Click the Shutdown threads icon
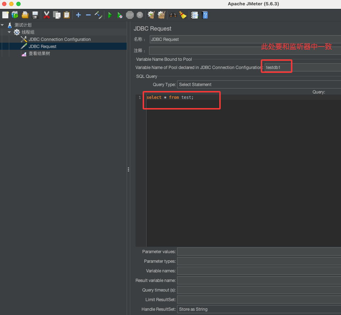The image size is (341, 315). (x=140, y=15)
